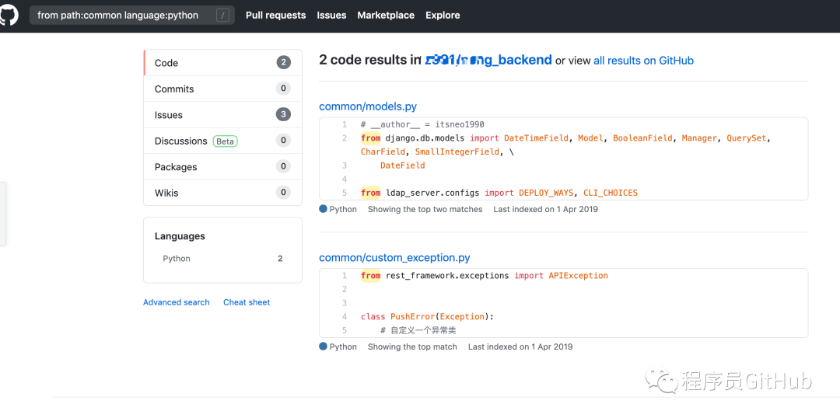This screenshot has height=418, width=840.
Task: Open Pull requests in top navigation
Action: point(275,15)
